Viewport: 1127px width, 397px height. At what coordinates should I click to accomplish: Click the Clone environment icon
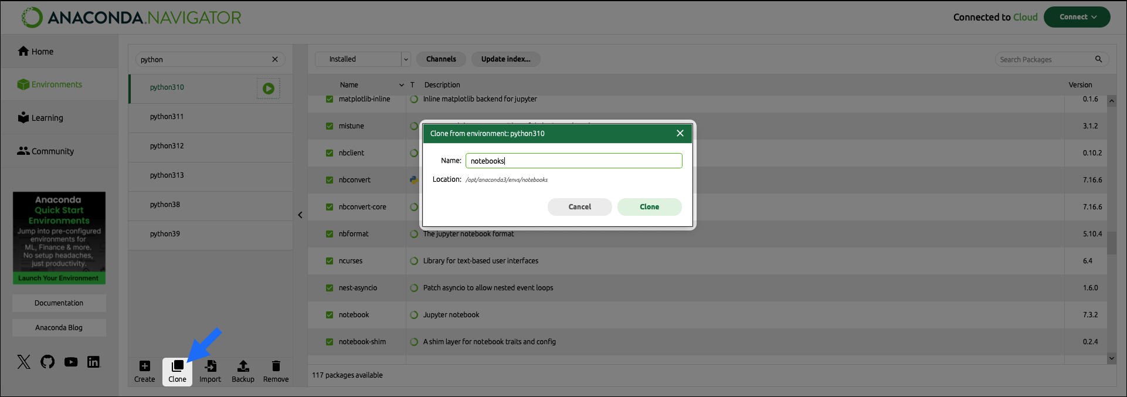177,367
